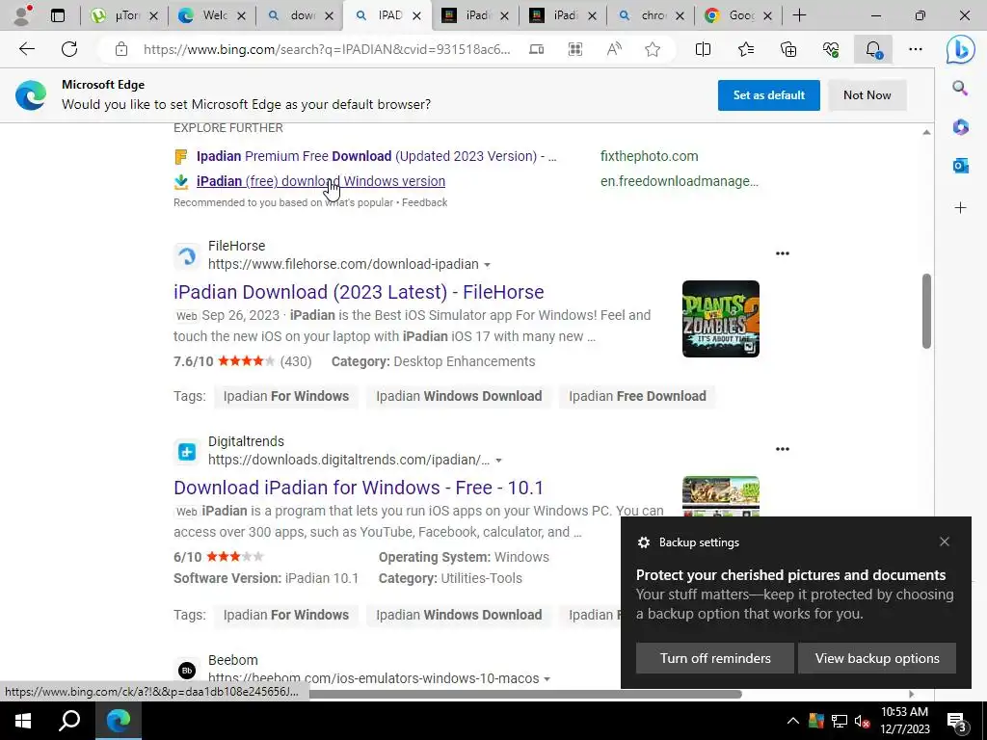Open the app available icon in address bar
The width and height of the screenshot is (987, 740).
coord(536,49)
